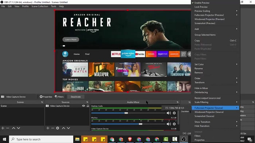This screenshot has height=143, width=255.
Task: Open the File menu
Action: [3, 6]
